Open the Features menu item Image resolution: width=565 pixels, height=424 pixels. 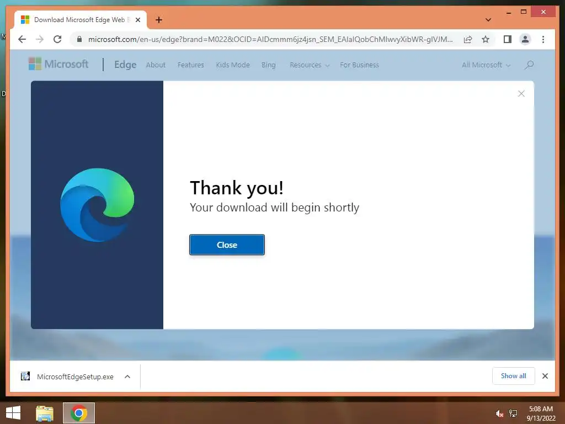190,65
